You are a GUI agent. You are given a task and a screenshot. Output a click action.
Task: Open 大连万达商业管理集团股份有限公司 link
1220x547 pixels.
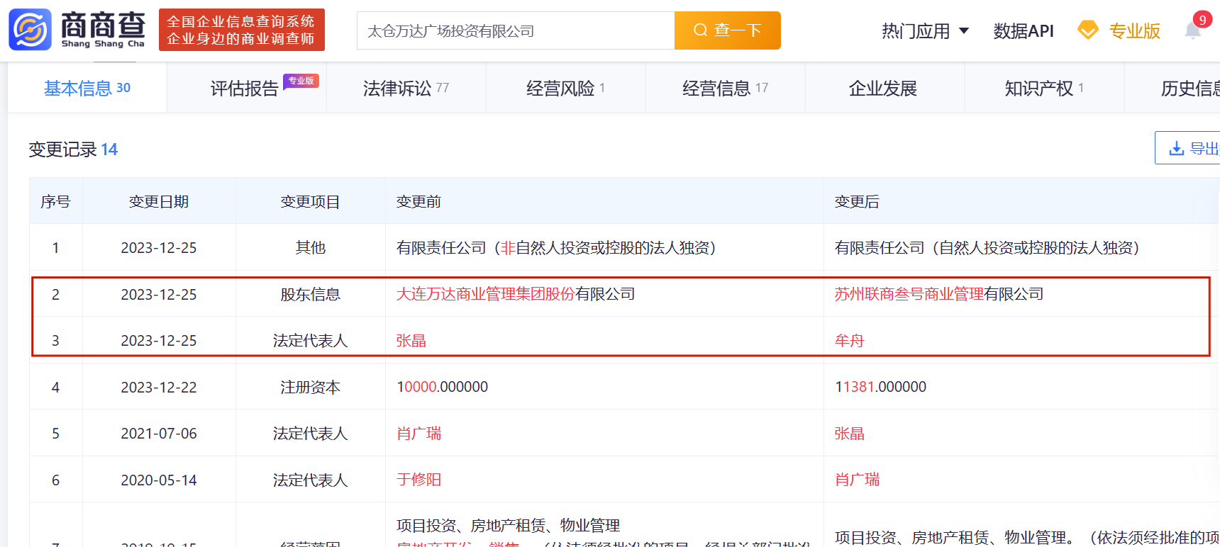[x=516, y=294]
